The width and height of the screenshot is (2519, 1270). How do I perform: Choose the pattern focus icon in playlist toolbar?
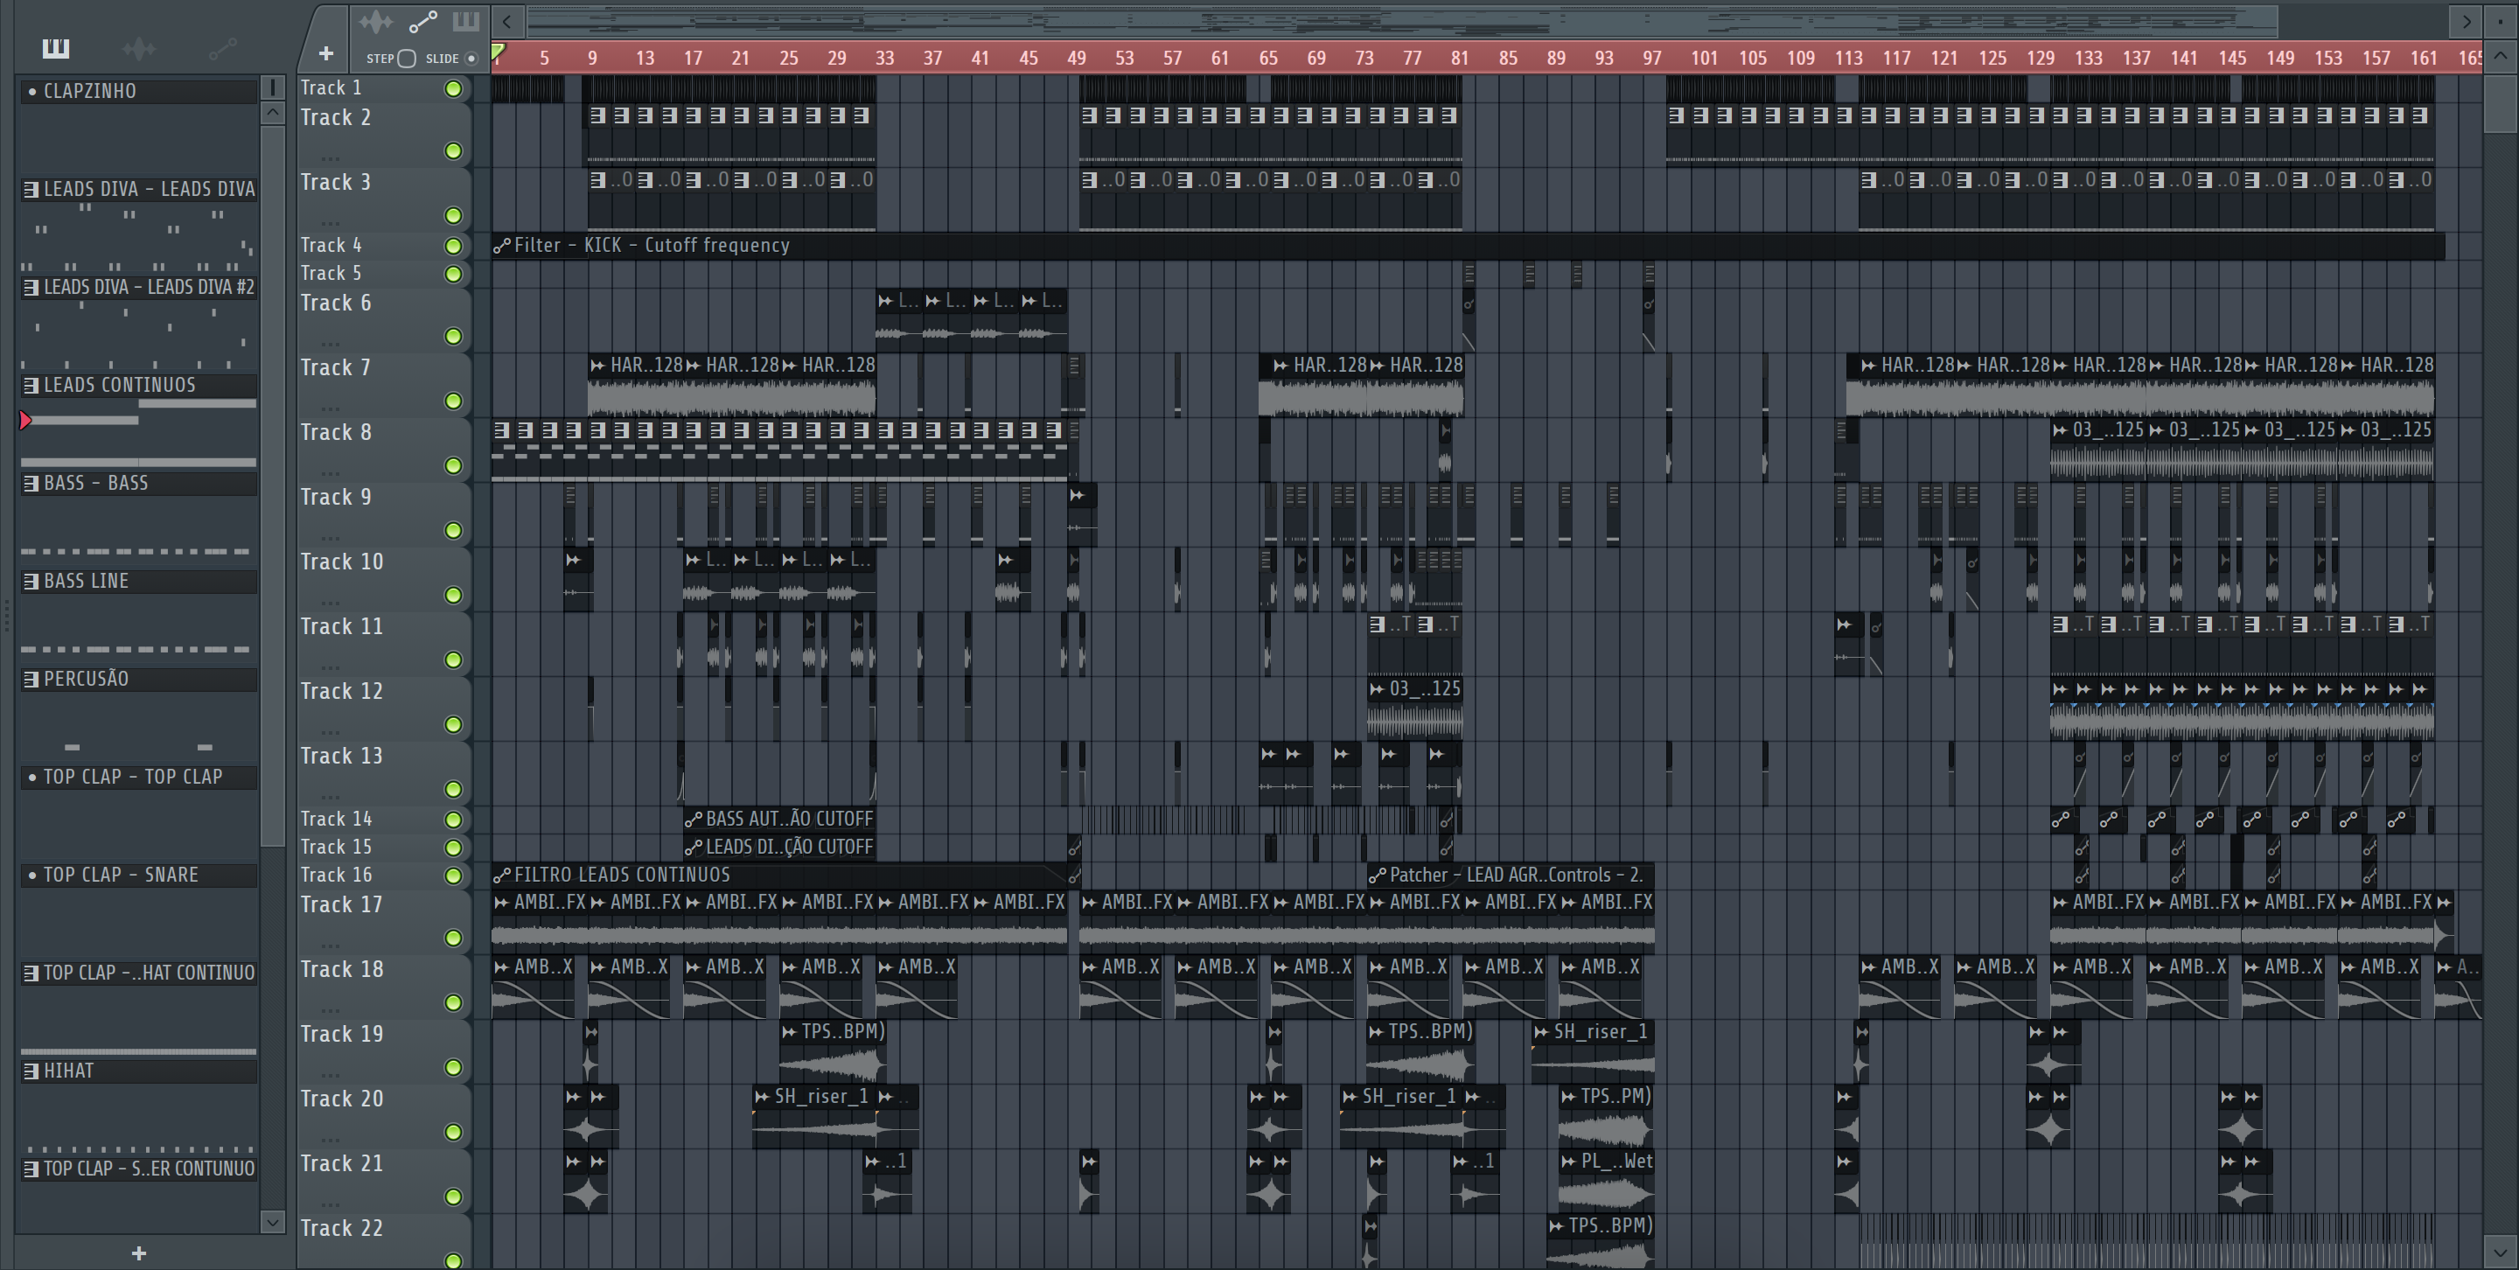coord(465,20)
